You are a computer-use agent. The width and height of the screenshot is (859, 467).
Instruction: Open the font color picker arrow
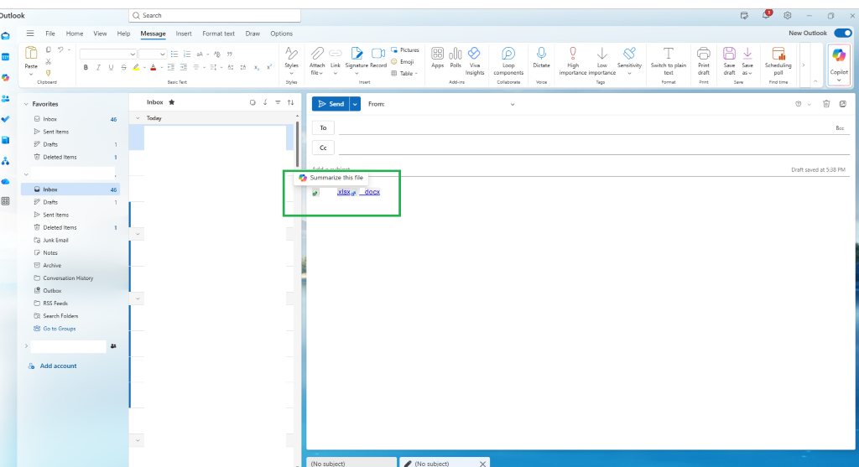[162, 68]
